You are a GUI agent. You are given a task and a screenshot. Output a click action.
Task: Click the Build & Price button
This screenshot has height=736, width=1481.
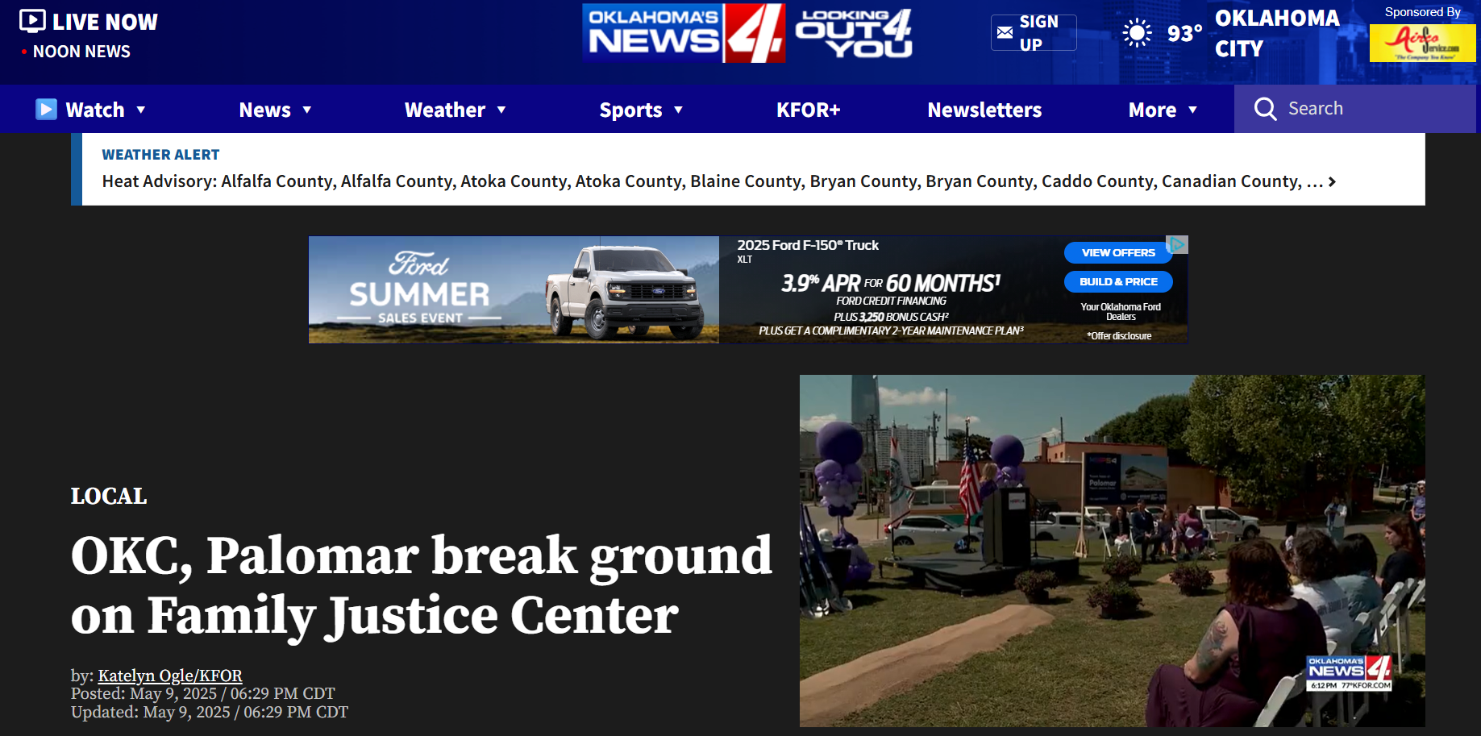(1118, 281)
